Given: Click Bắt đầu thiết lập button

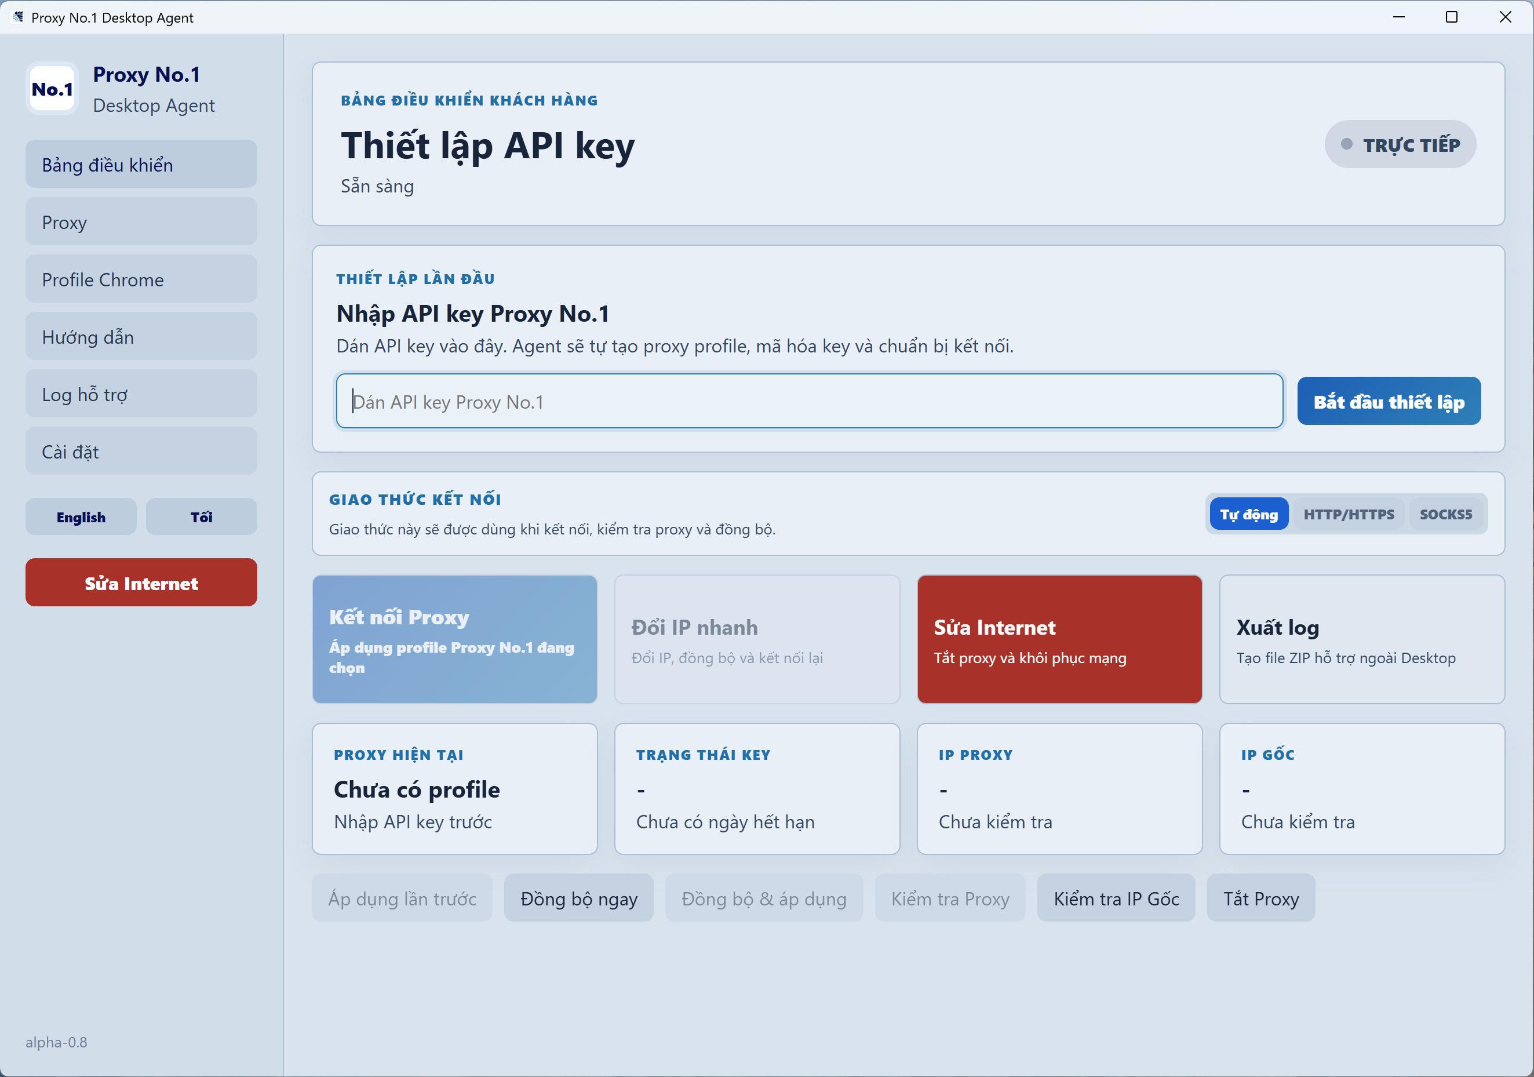Looking at the screenshot, I should [x=1389, y=402].
